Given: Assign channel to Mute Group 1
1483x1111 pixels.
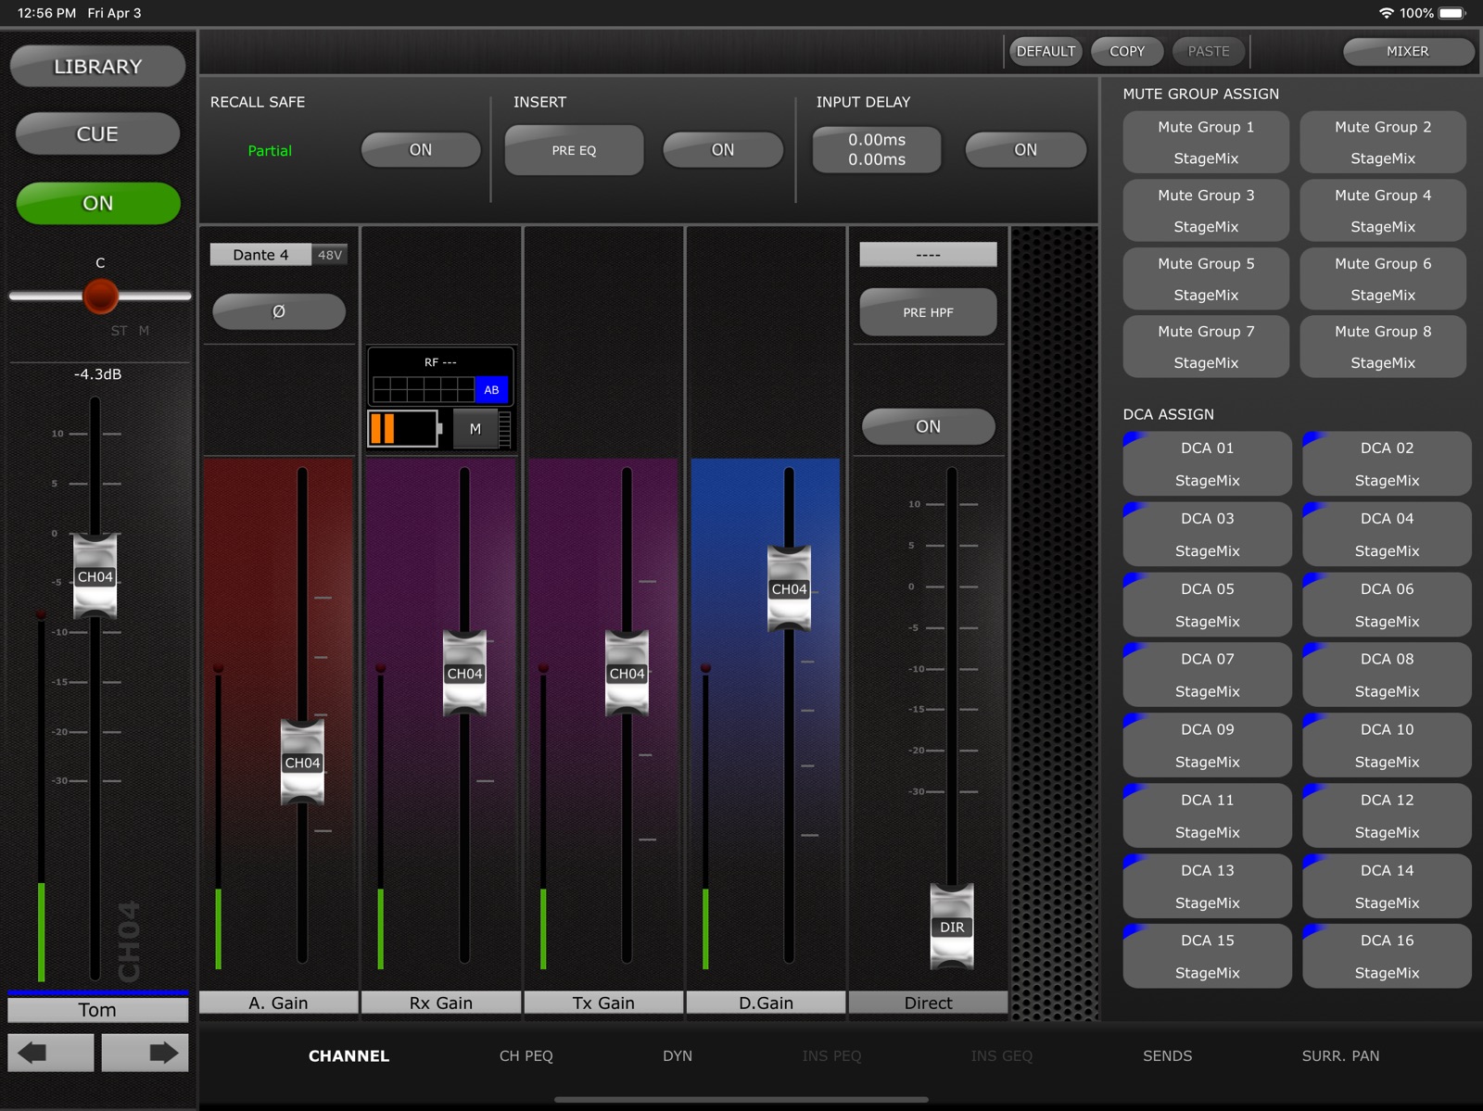Looking at the screenshot, I should (1206, 143).
